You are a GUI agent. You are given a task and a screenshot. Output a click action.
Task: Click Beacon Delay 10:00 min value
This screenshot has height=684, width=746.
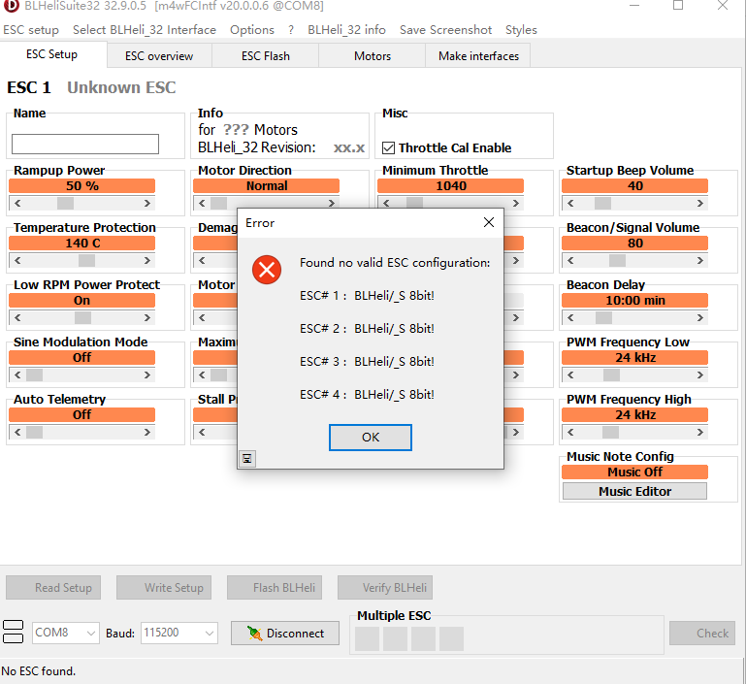634,300
